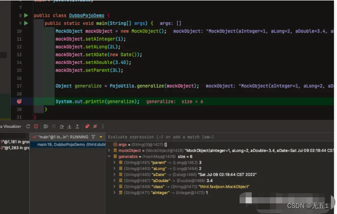Collapse the generalize HashMap node
This screenshot has height=214, width=337.
click(x=109, y=157)
